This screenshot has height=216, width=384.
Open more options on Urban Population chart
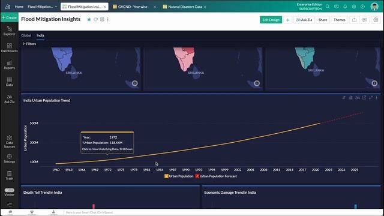[x=377, y=98]
